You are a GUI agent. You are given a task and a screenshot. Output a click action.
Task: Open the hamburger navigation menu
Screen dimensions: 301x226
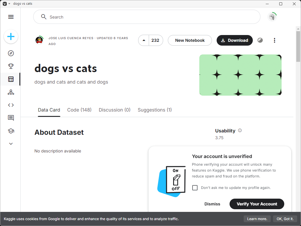click(11, 17)
